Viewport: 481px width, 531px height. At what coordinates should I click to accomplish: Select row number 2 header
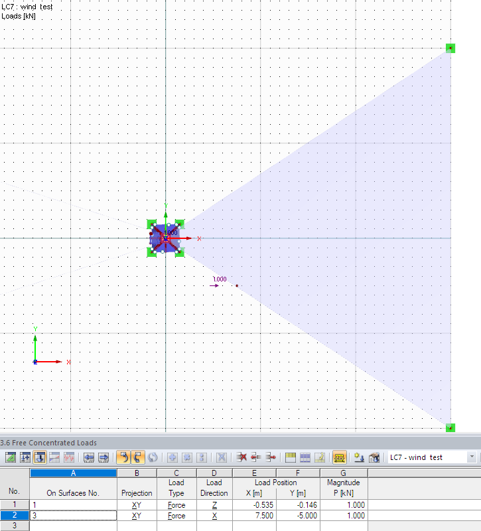pos(15,515)
